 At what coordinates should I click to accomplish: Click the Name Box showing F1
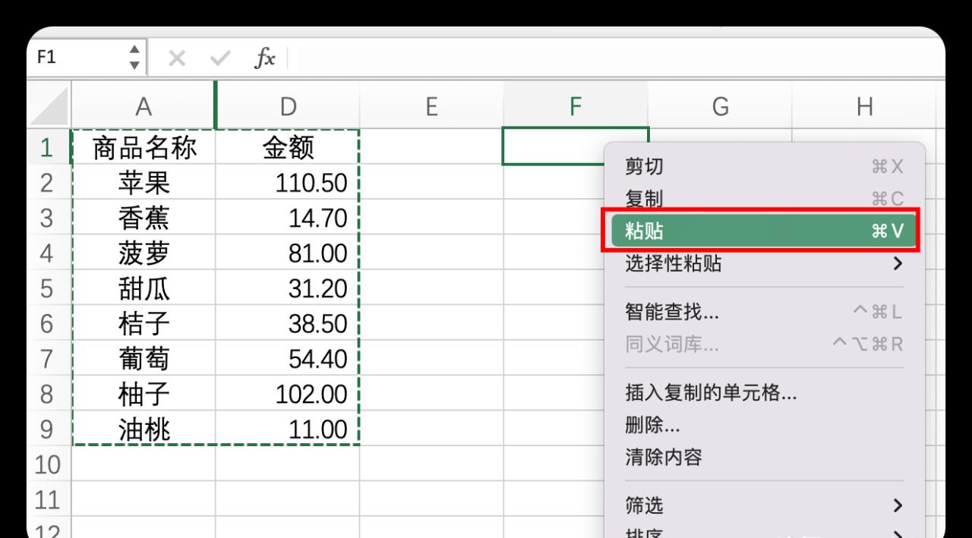coord(79,58)
